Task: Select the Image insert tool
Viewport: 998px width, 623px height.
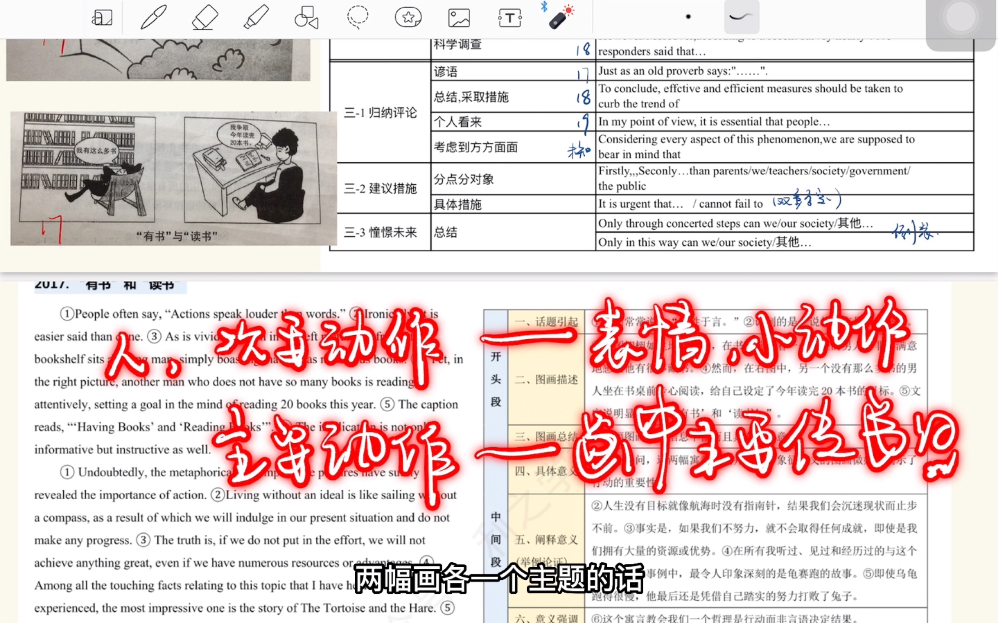Action: click(x=459, y=18)
